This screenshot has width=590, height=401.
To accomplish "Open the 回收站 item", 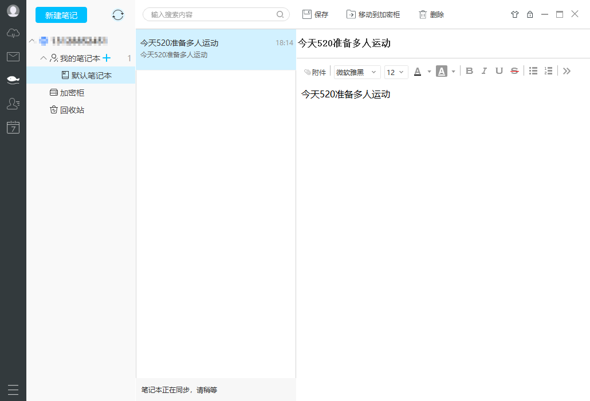I will tap(72, 110).
